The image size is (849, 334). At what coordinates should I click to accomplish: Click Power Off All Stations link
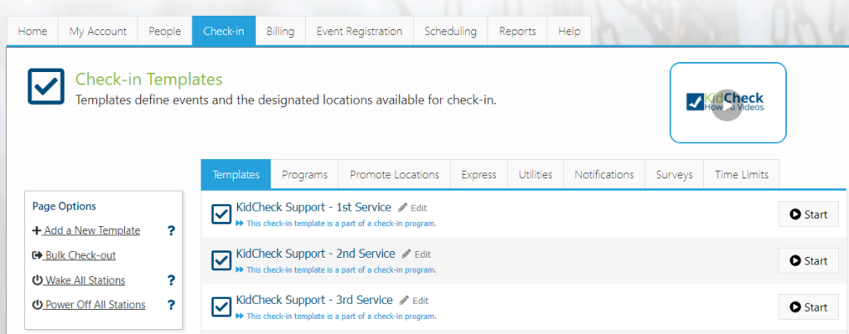(89, 305)
